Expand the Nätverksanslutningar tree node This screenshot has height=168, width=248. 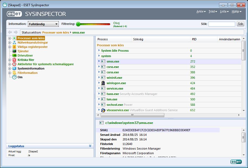click(x=10, y=42)
